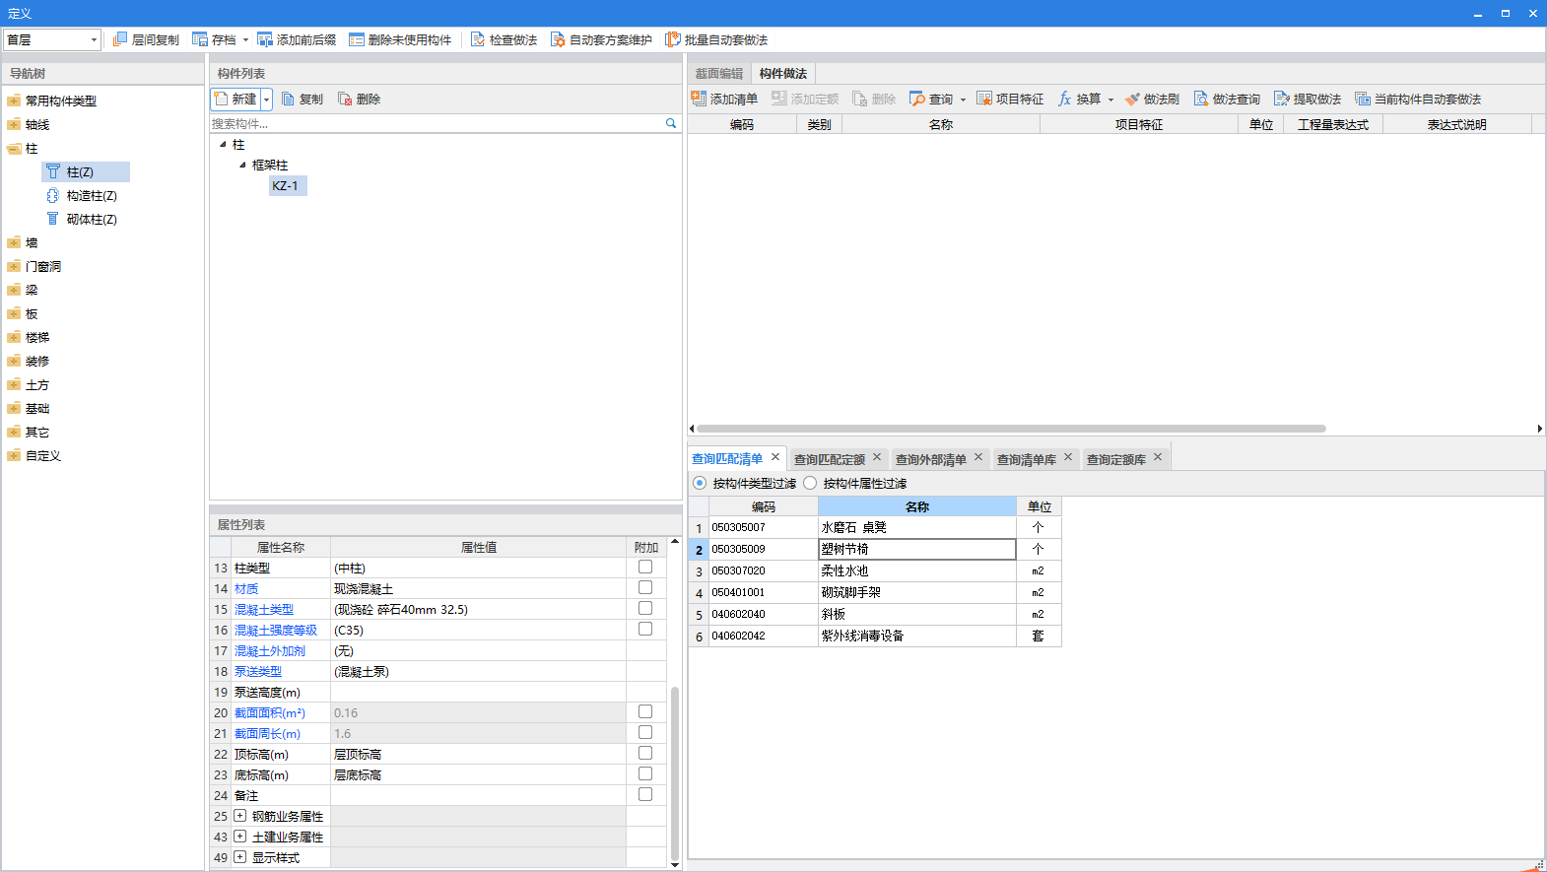This screenshot has height=872, width=1547.
Task: Toggle the 附加 checkbox for 顶标高
Action: 645,753
